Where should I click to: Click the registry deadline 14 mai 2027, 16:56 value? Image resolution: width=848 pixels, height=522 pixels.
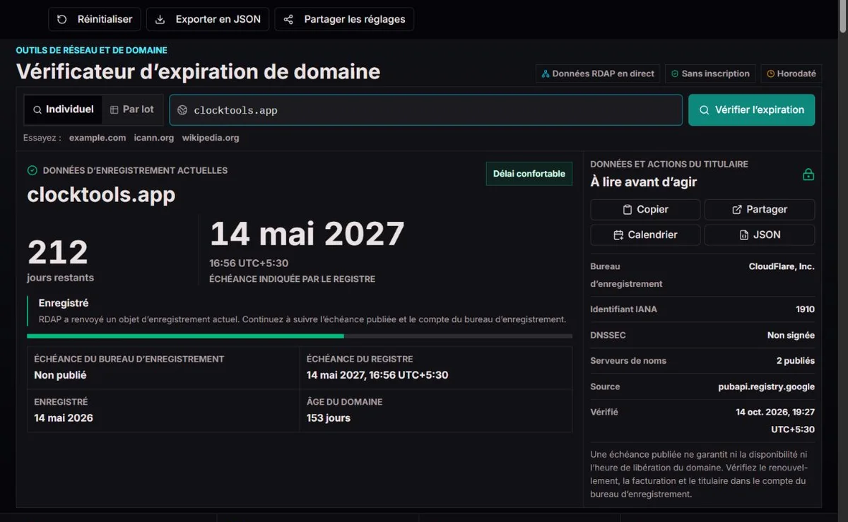click(x=377, y=375)
